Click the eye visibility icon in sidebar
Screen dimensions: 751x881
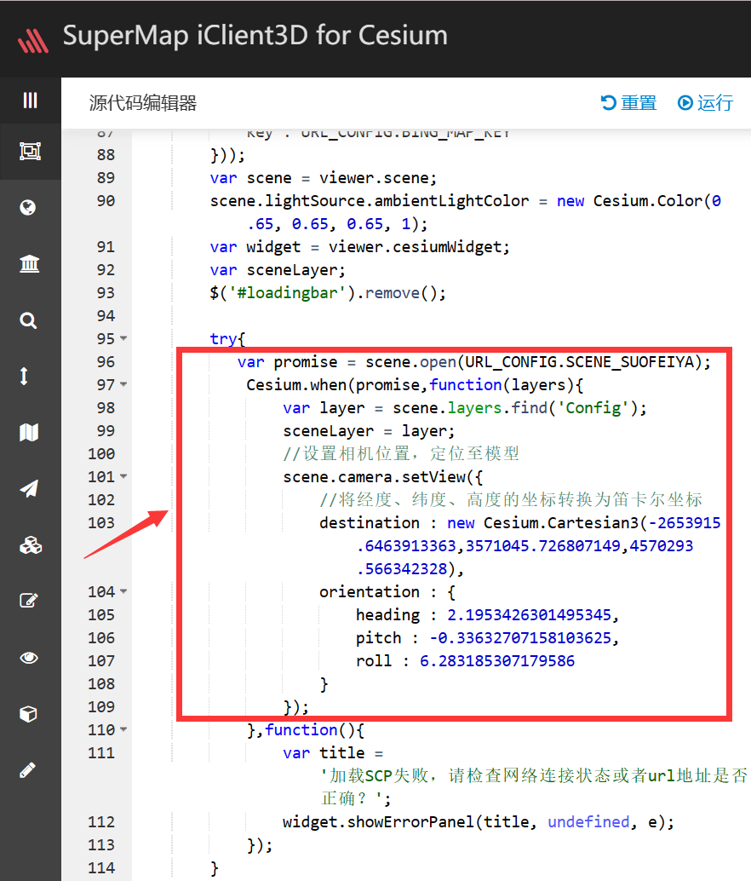[x=29, y=658]
